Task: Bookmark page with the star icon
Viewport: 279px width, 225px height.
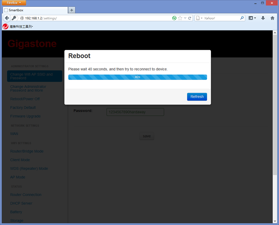Action: point(180,18)
